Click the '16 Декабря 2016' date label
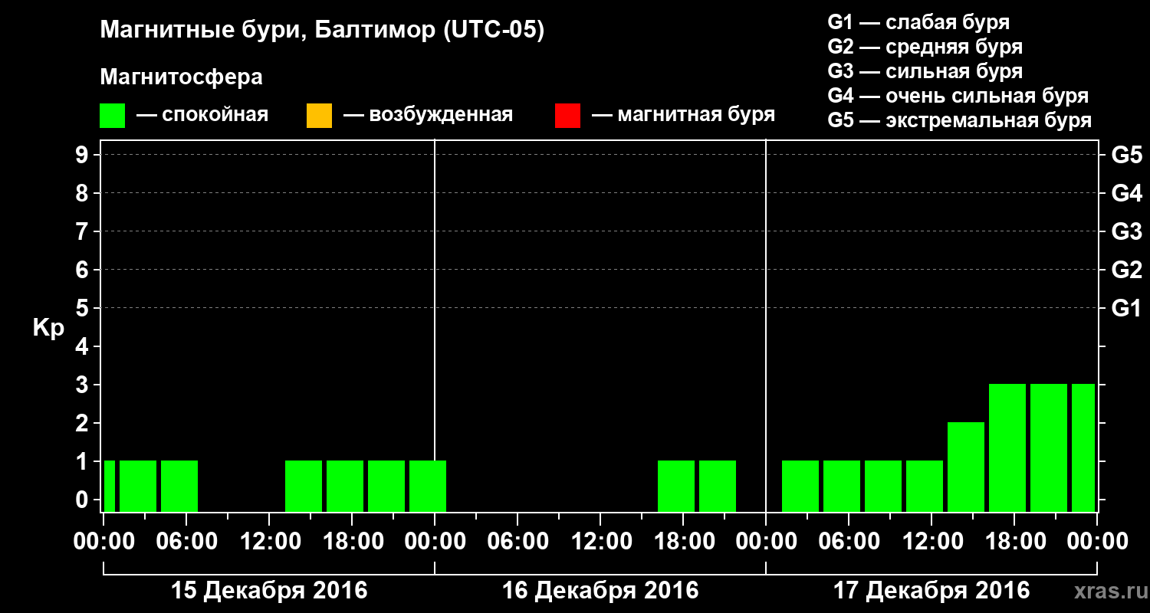Image resolution: width=1150 pixels, height=613 pixels. tap(600, 591)
